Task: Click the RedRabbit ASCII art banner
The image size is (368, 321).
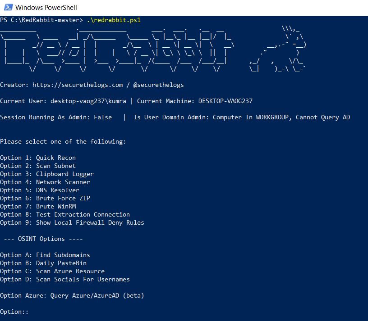Action: [117, 50]
